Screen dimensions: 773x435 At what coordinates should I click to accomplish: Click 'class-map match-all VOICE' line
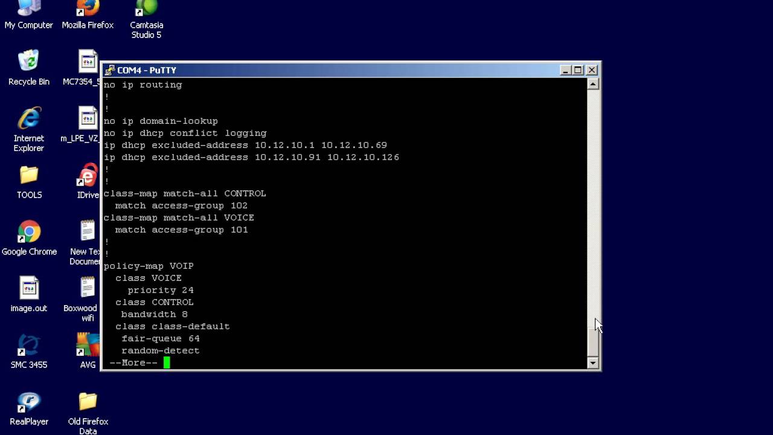coord(179,217)
